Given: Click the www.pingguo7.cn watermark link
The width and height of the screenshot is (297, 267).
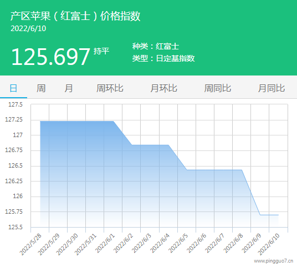Looking at the screenshot, I should (274, 261).
